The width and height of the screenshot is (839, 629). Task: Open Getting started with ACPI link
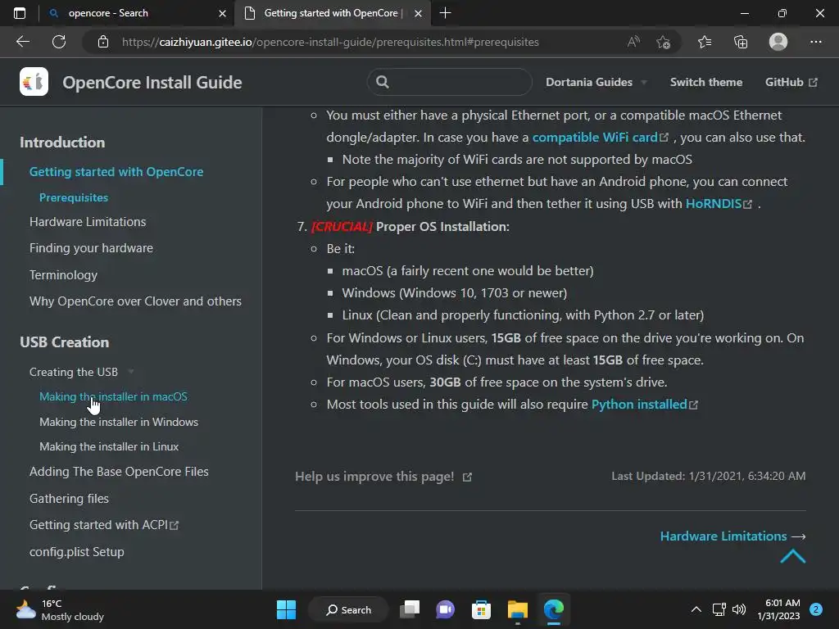click(x=104, y=525)
